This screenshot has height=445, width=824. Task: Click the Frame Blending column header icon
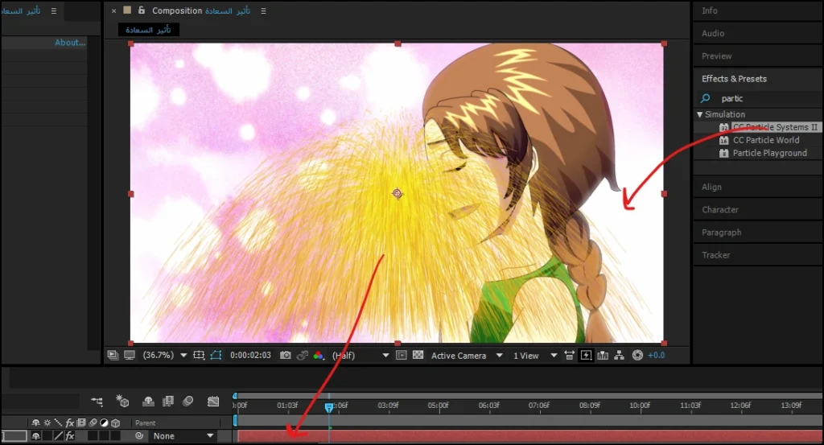pos(81,422)
